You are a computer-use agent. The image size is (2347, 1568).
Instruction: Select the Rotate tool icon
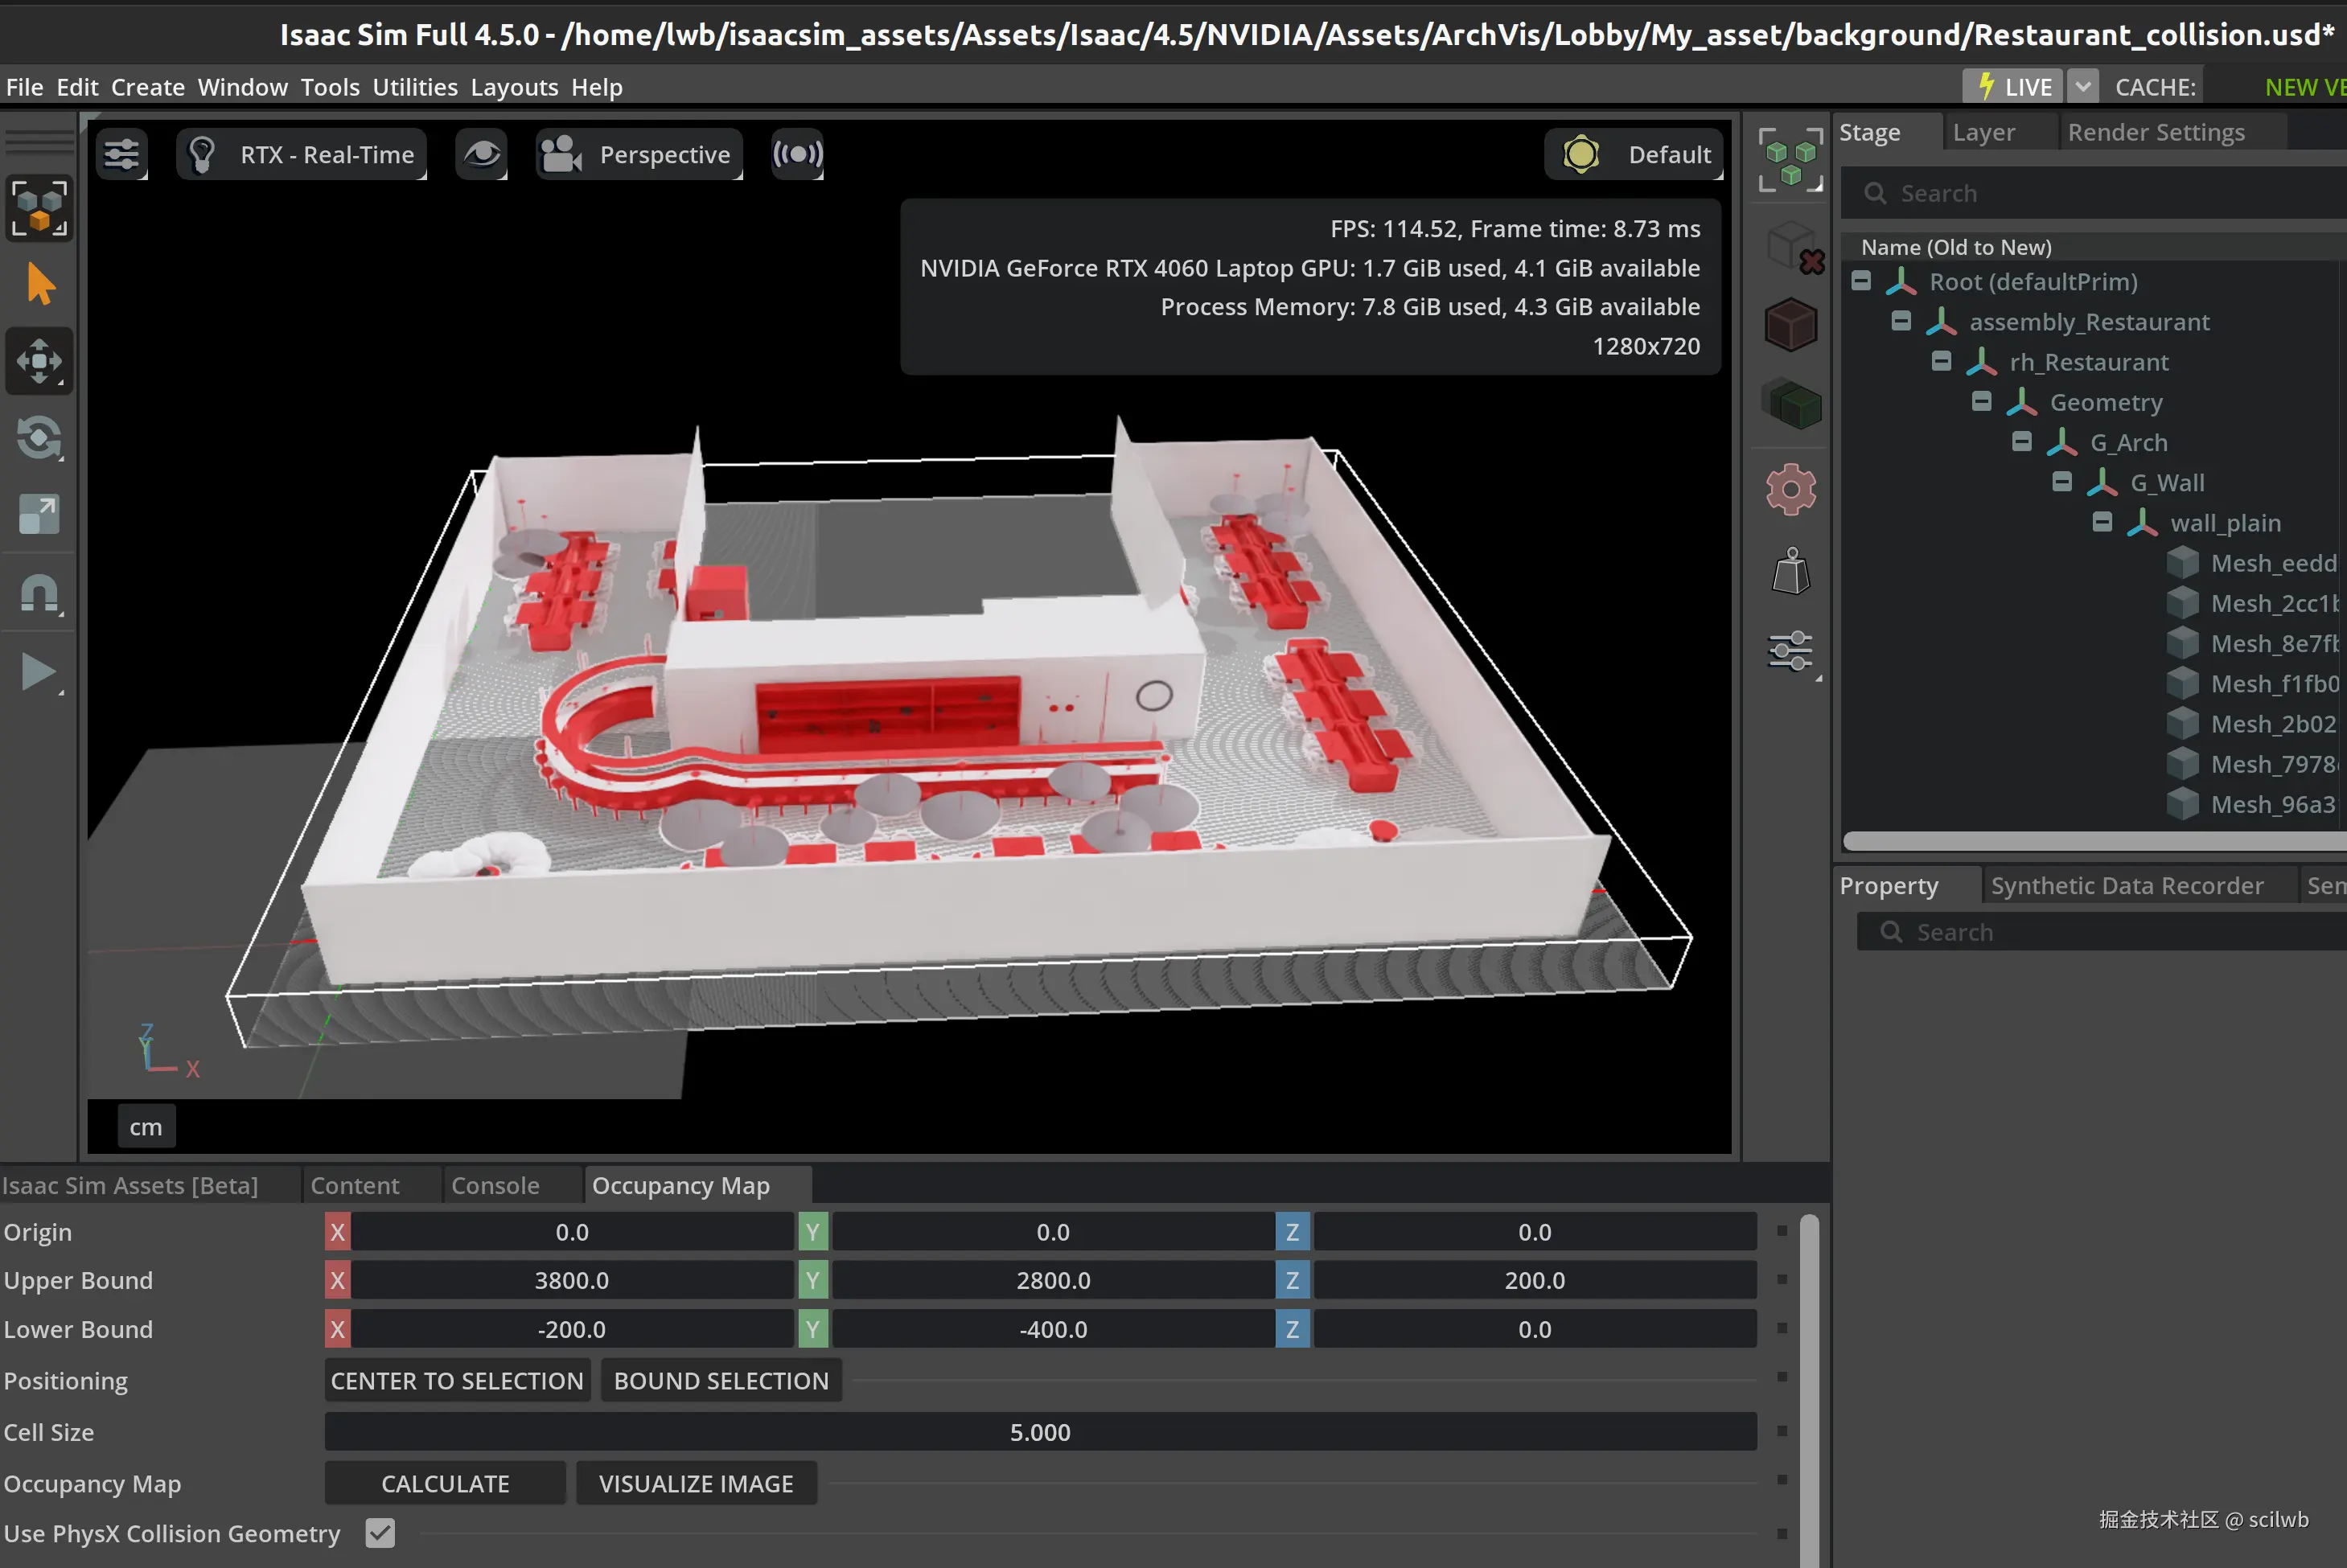click(38, 438)
